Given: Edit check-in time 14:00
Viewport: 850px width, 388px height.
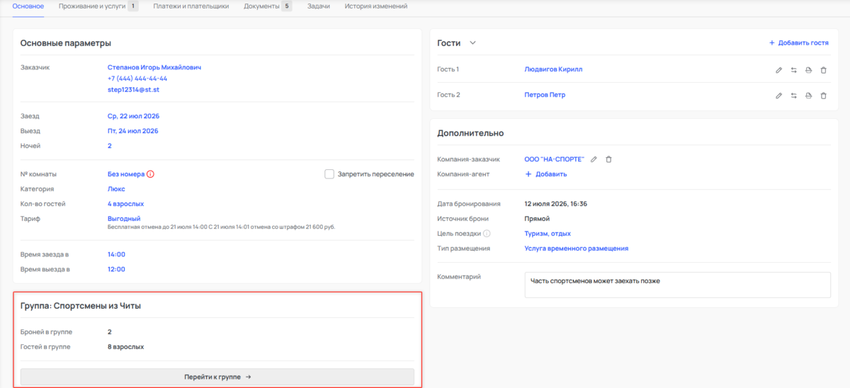Looking at the screenshot, I should point(116,254).
